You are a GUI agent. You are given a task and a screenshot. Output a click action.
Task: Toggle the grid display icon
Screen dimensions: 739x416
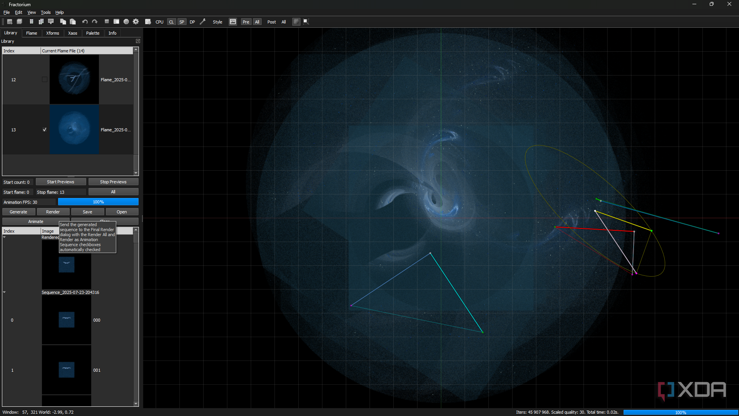(296, 22)
